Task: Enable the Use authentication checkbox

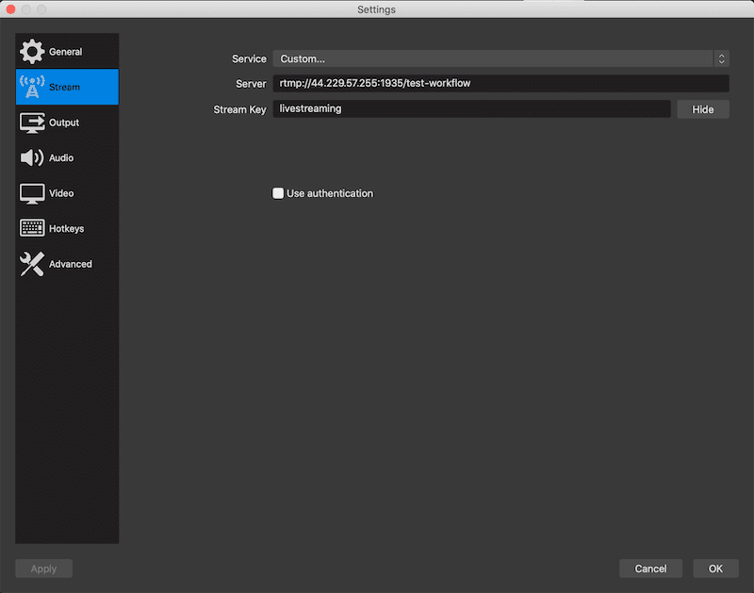Action: [278, 193]
